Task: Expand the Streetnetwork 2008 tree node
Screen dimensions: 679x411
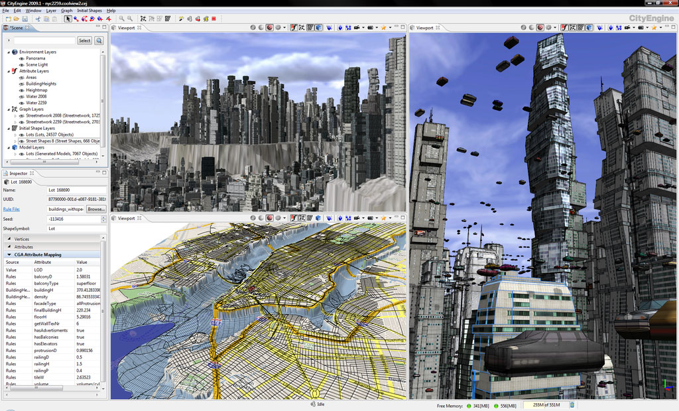Action: [15, 116]
